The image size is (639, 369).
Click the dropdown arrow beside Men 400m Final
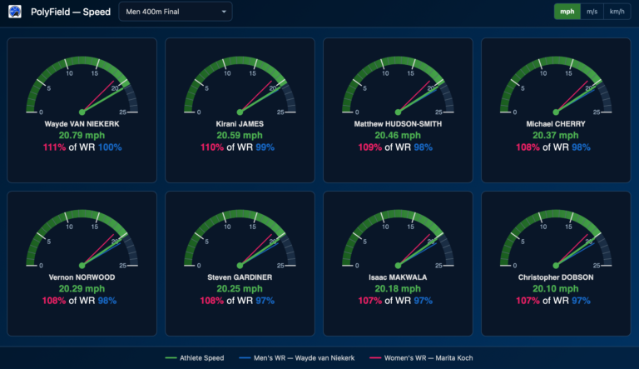coord(224,12)
